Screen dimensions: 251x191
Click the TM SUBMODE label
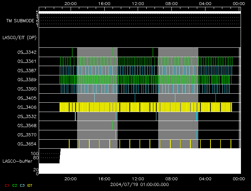[x=20, y=21]
